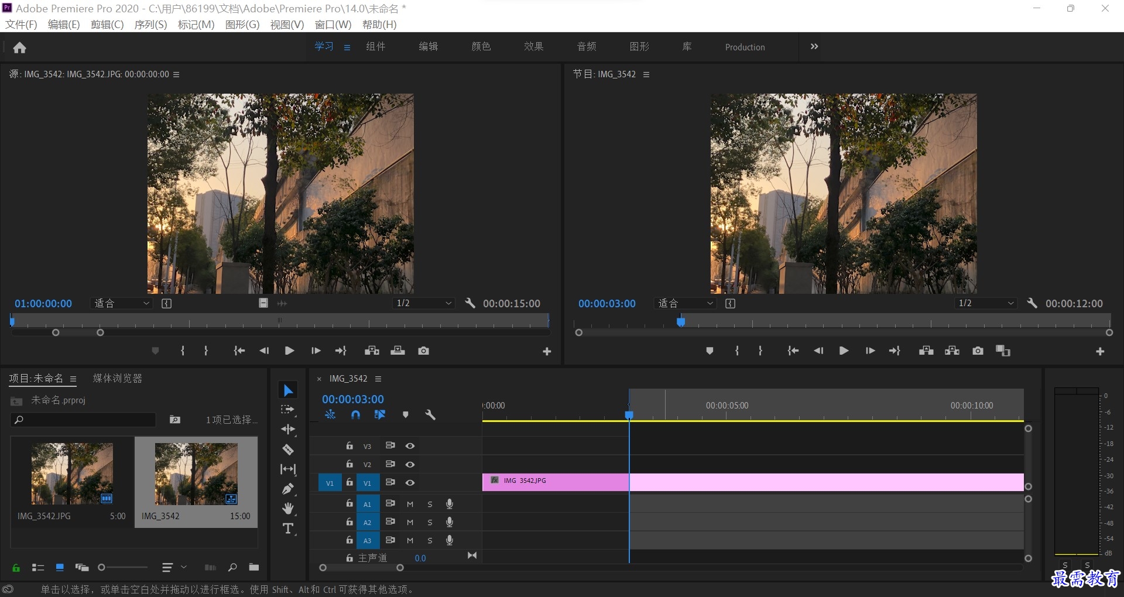Select the Selection arrow tool
Screen dimensions: 1124x597
(x=288, y=390)
